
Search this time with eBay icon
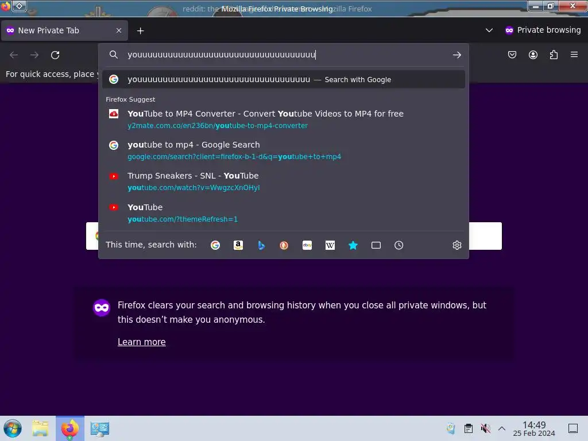click(x=307, y=245)
